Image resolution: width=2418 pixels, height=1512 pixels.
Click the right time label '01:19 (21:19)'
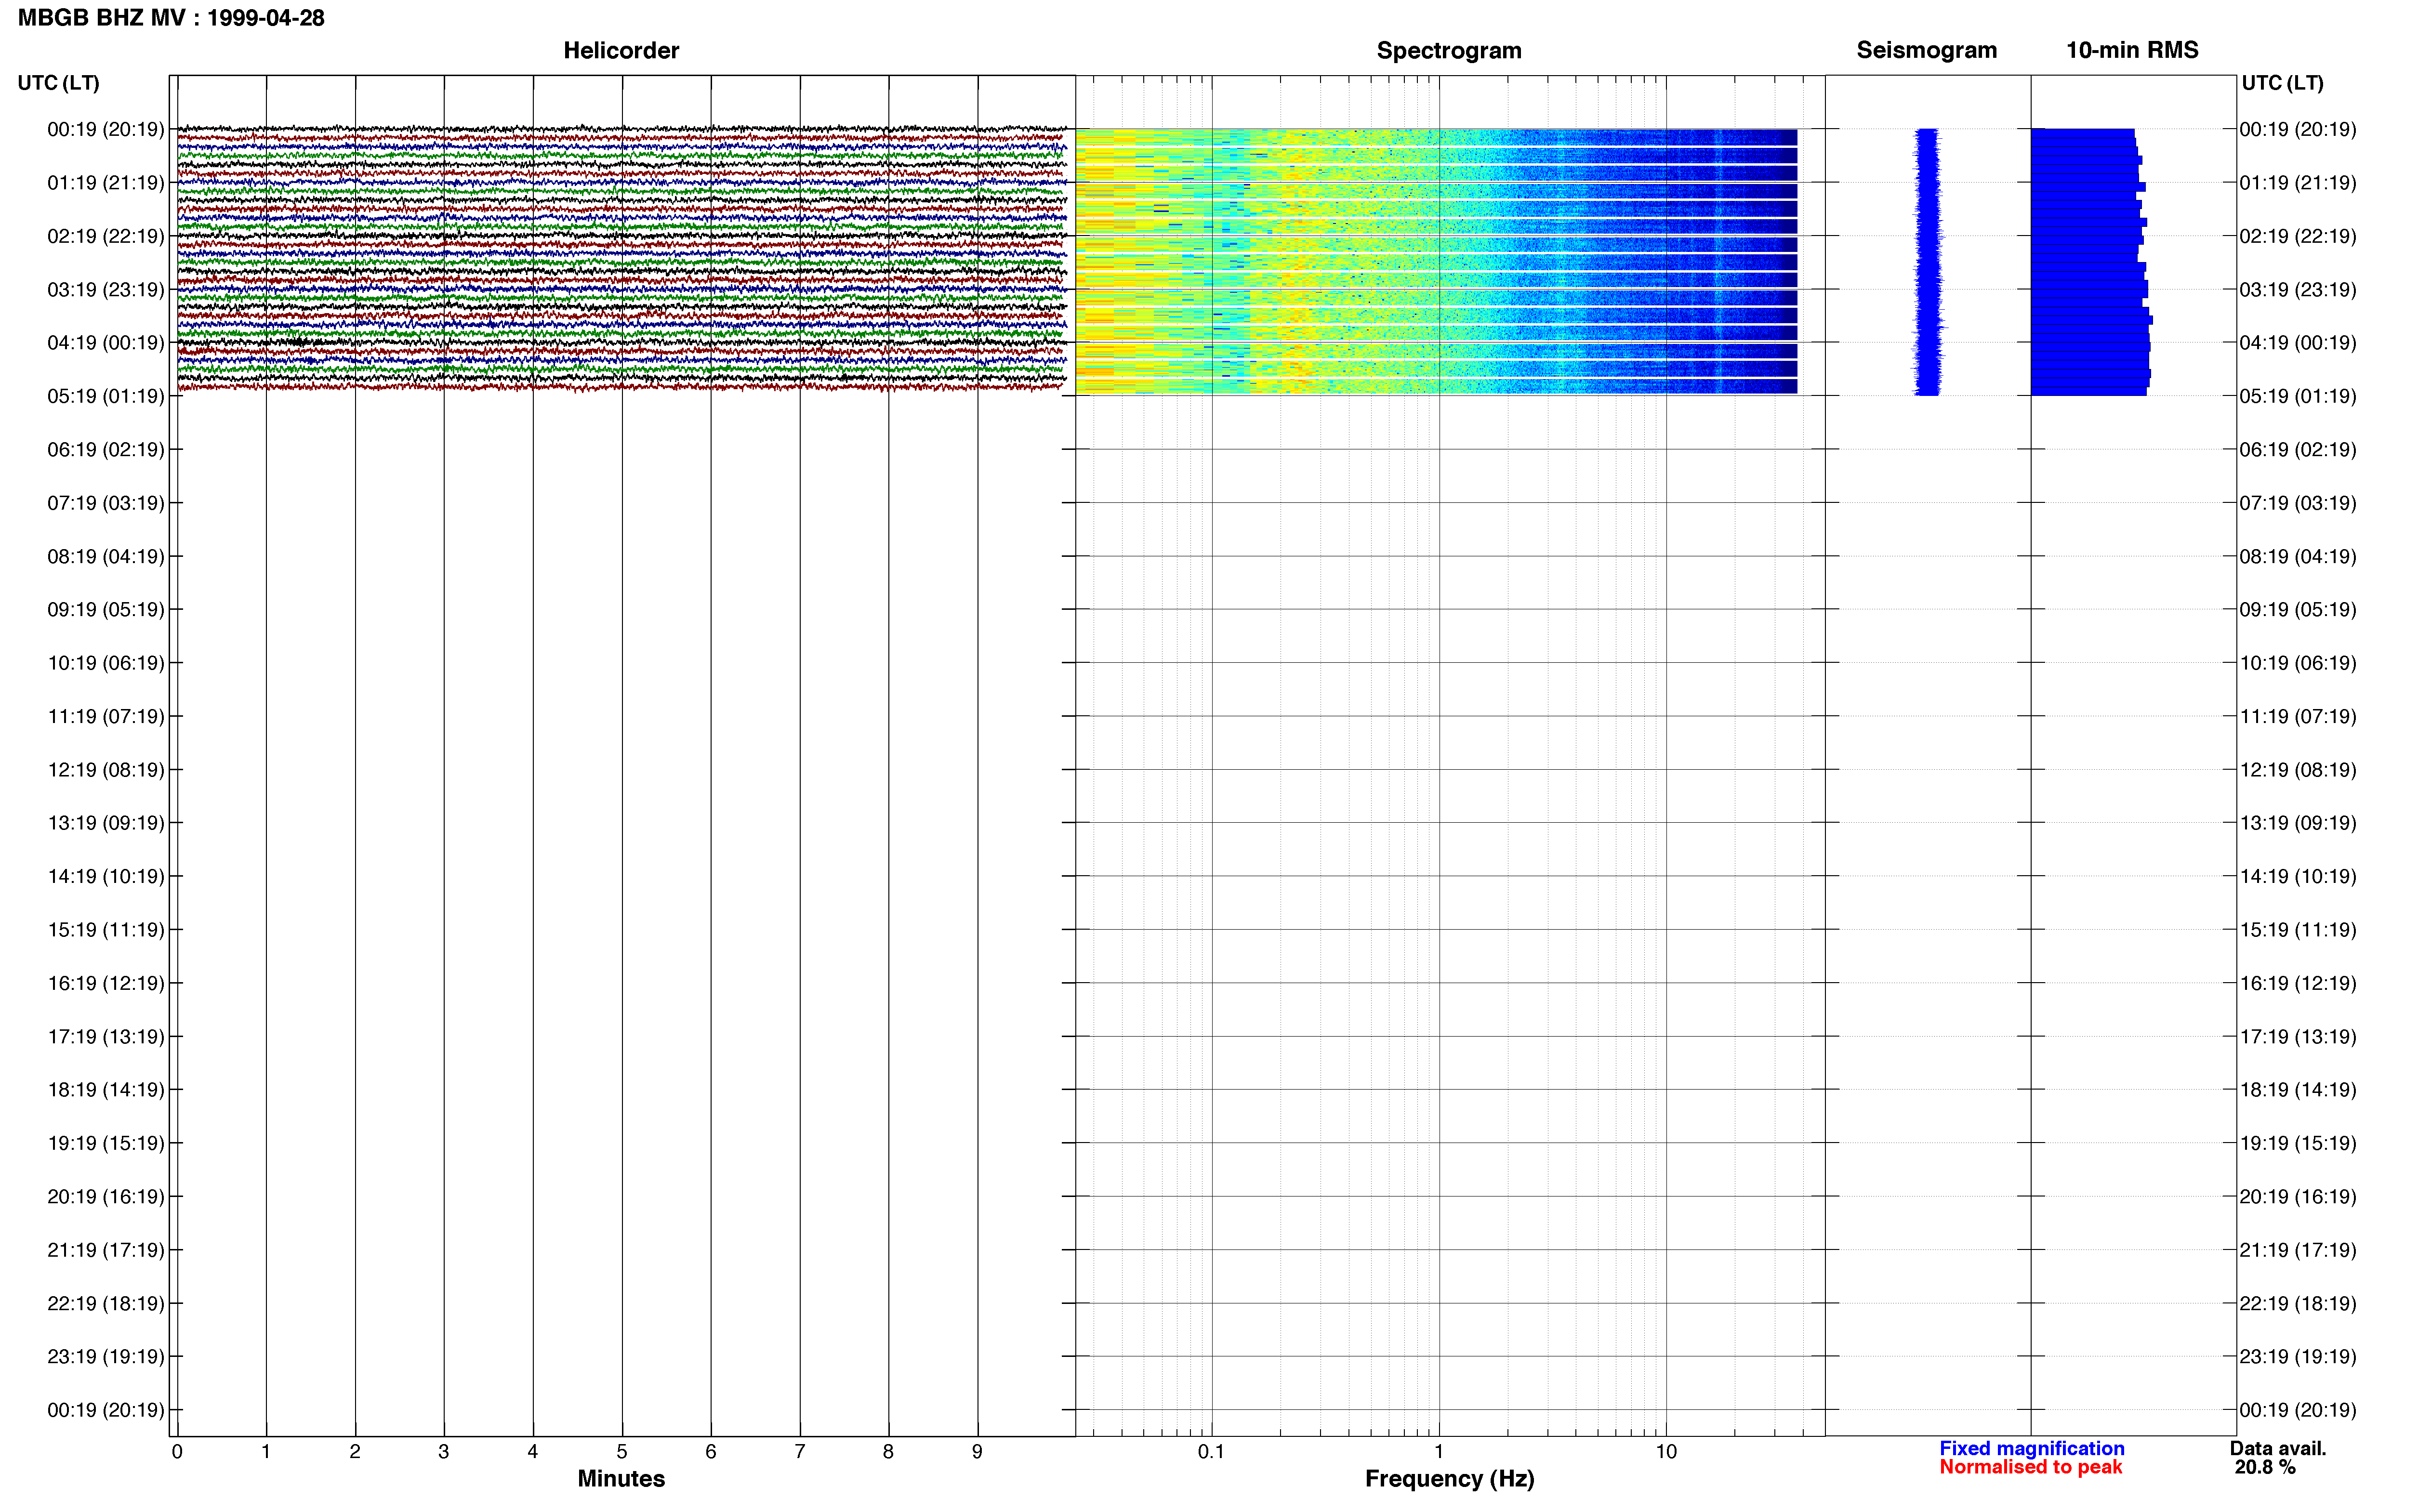[x=2298, y=183]
